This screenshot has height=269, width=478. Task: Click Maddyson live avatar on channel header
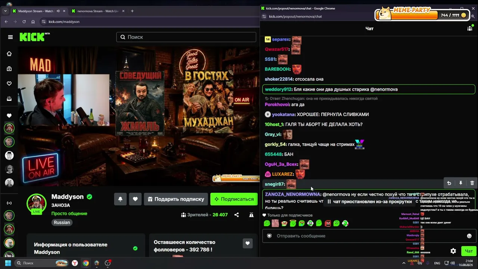pyautogui.click(x=37, y=204)
